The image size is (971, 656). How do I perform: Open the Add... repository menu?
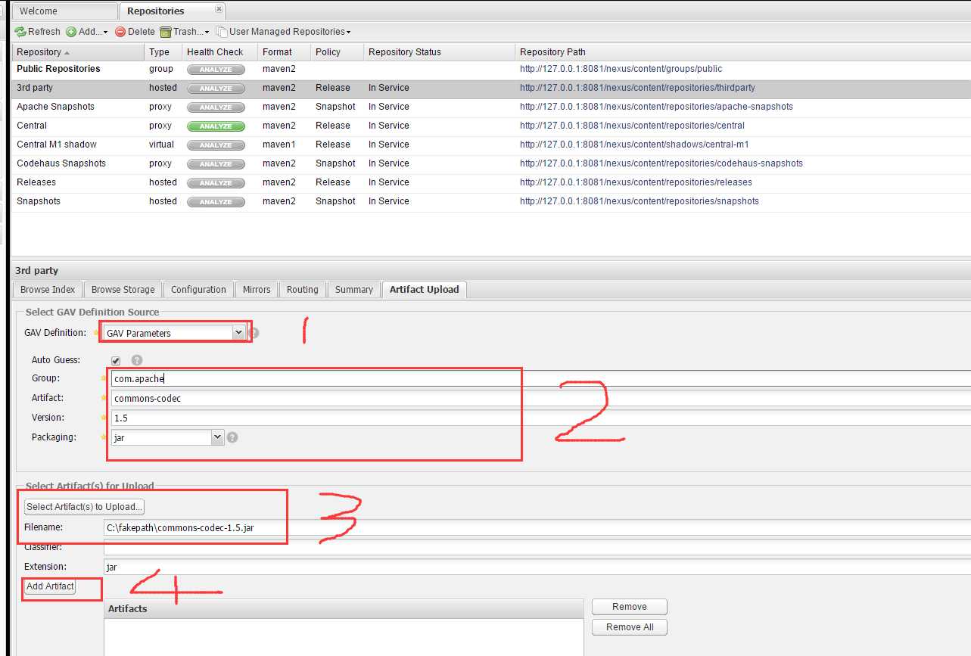click(x=86, y=32)
